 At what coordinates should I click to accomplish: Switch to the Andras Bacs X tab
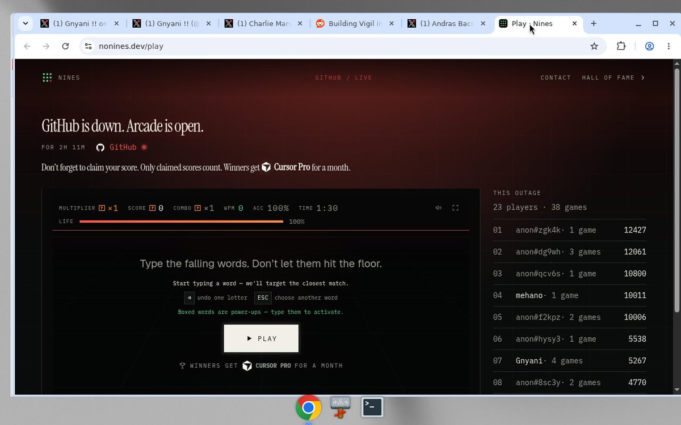448,24
